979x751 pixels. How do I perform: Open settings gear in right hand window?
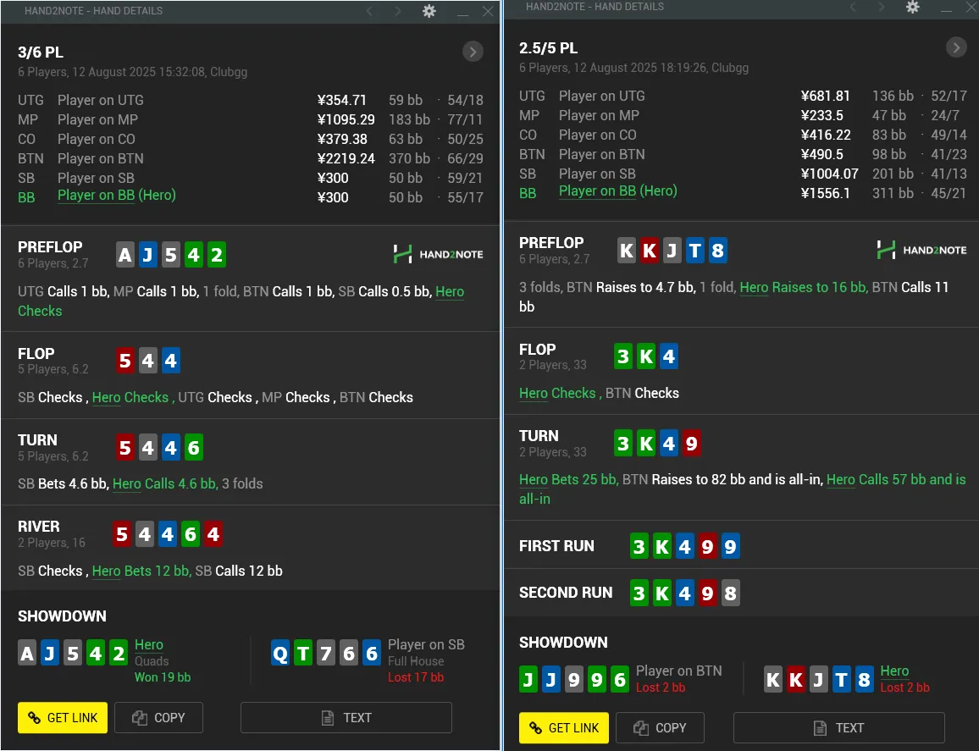pos(912,7)
